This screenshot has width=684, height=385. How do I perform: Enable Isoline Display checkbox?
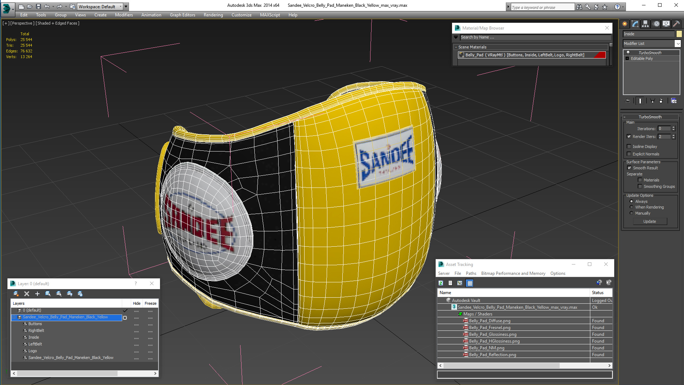point(629,147)
